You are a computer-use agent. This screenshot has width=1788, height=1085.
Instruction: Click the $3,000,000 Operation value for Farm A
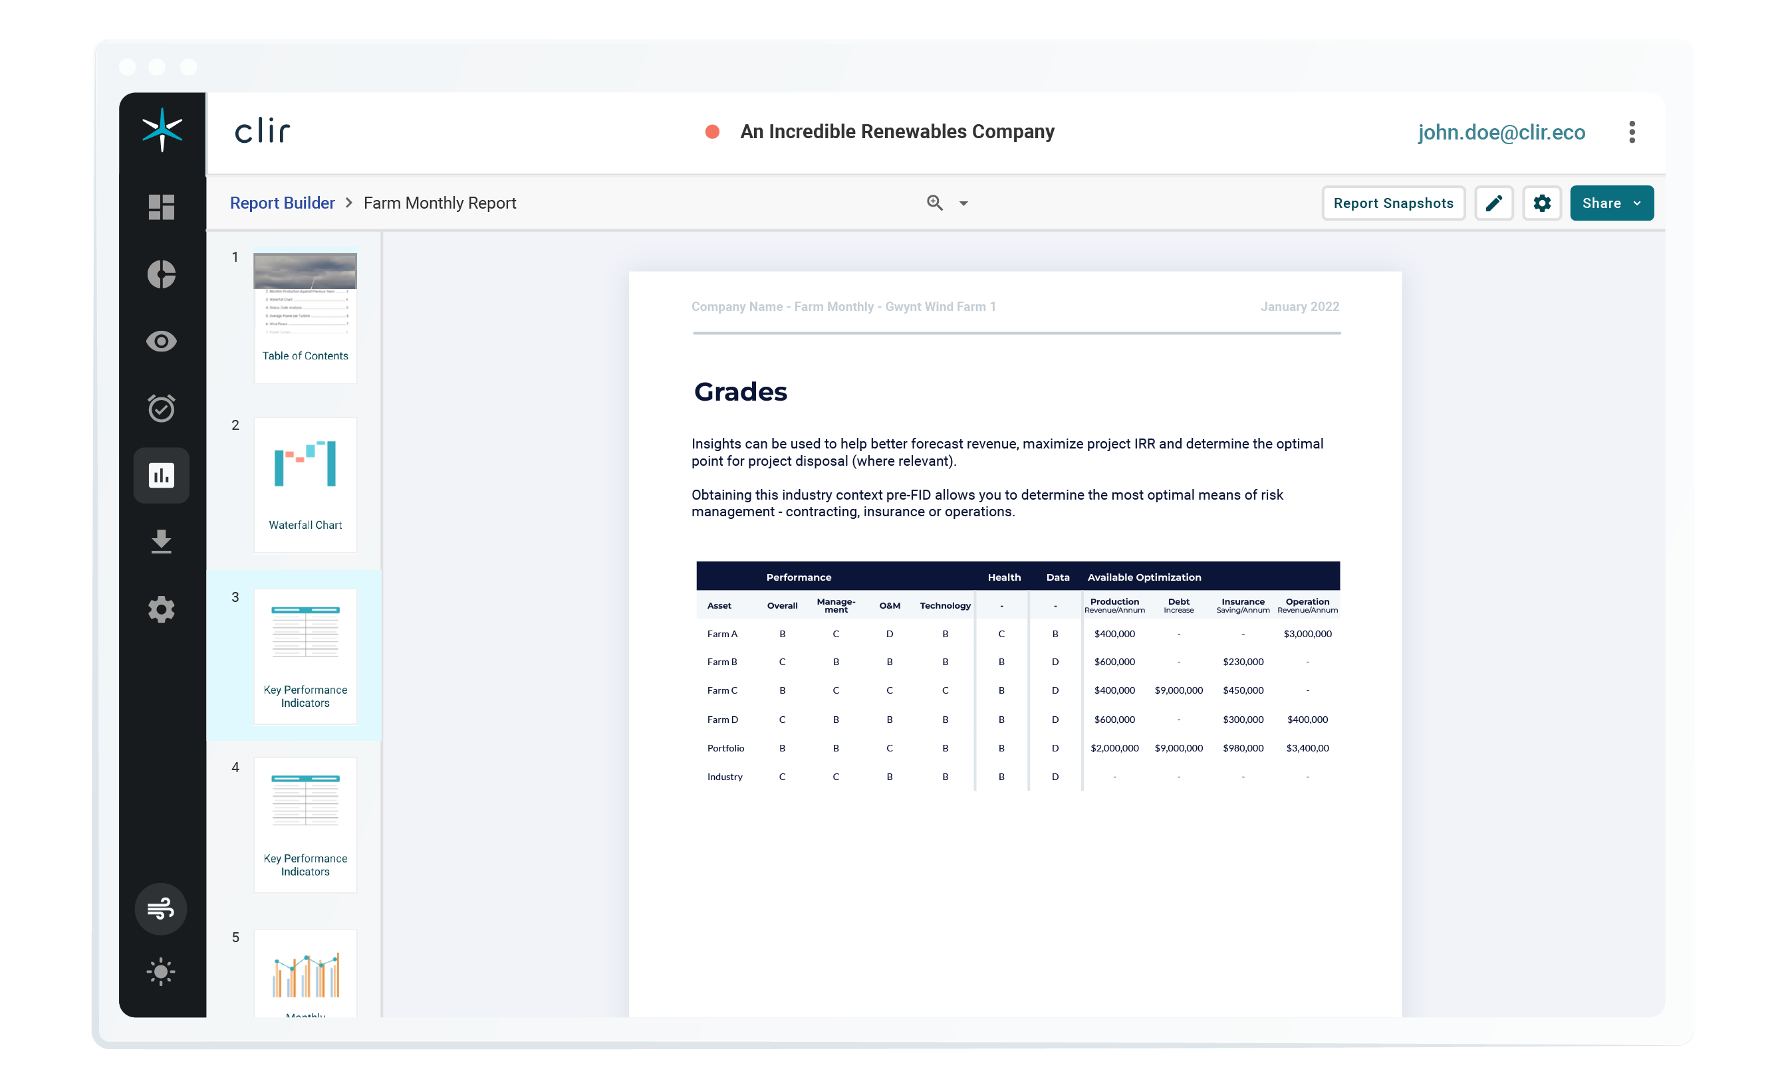click(x=1308, y=634)
